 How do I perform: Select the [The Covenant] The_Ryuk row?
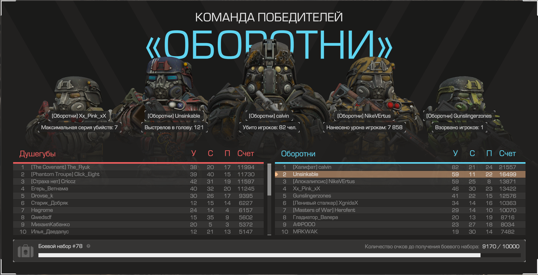[x=138, y=167]
